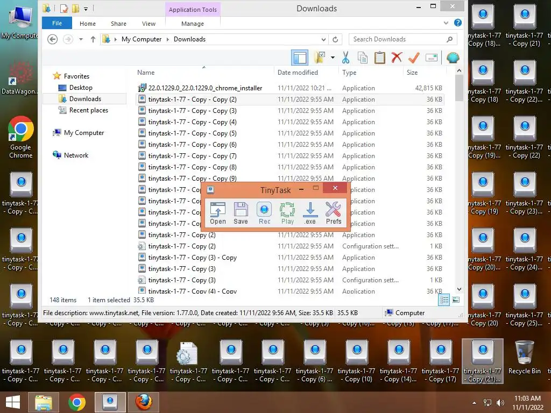The image size is (551, 413).
Task: Open Explorer help icon
Action: click(x=457, y=23)
